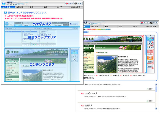Click the 階層表示 button in the rear window
This screenshot has height=113, width=160.
point(150,66)
